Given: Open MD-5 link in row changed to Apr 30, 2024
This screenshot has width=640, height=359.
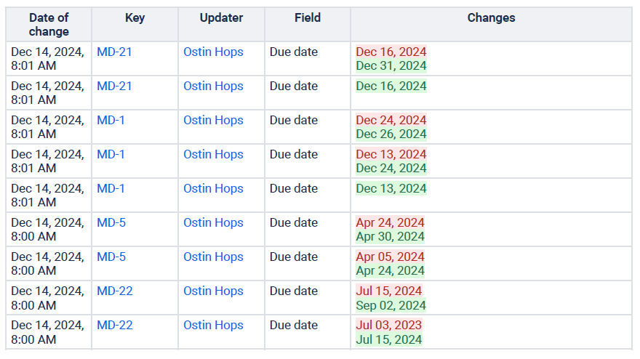Looking at the screenshot, I should point(111,222).
